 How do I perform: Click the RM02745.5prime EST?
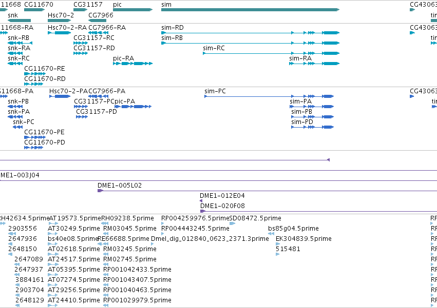[x=106, y=264]
